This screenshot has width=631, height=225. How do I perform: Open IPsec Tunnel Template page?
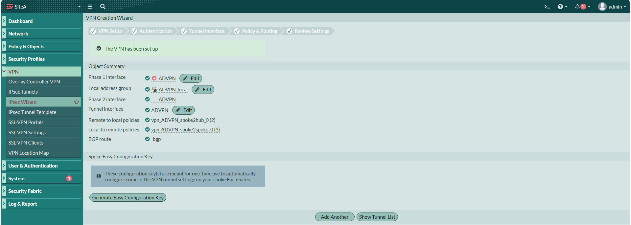click(x=43, y=112)
